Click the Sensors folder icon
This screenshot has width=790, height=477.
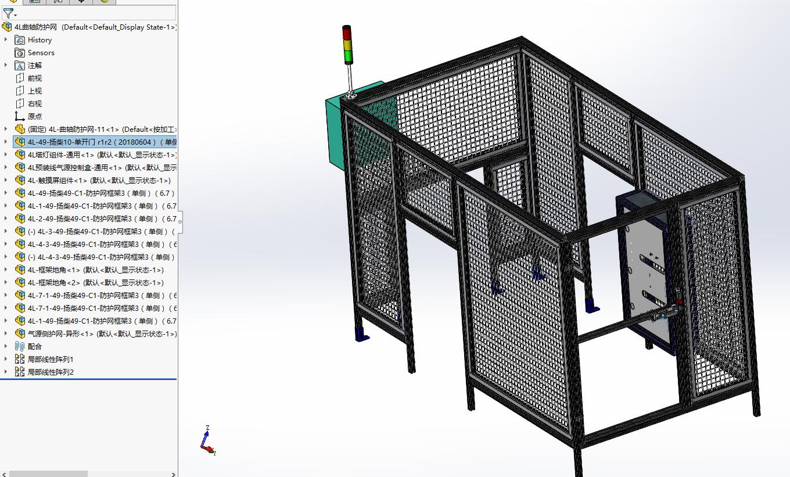20,53
